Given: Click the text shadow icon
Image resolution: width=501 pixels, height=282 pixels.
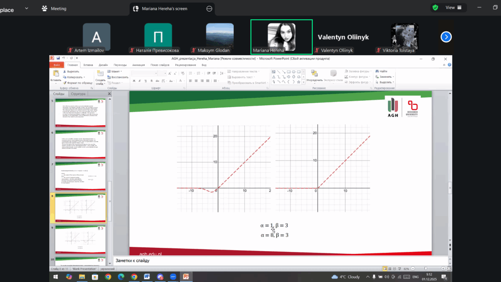Looking at the screenshot, I should click(x=151, y=81).
